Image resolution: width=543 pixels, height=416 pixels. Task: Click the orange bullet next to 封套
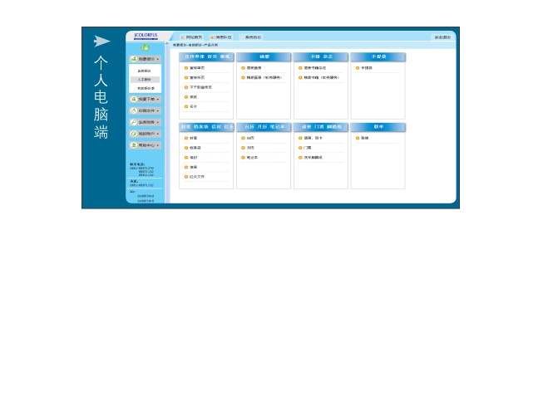[186, 138]
